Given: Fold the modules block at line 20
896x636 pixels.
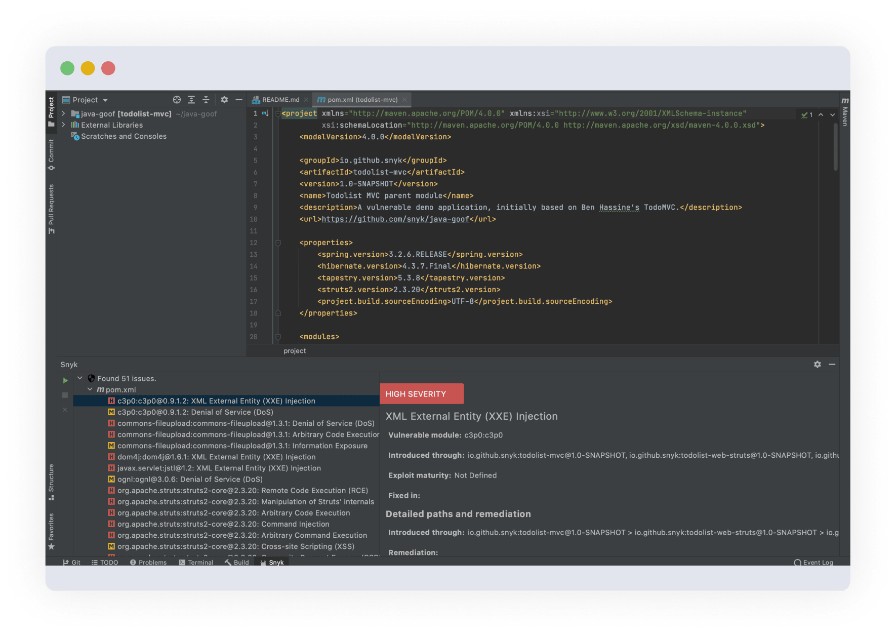Looking at the screenshot, I should coord(278,337).
